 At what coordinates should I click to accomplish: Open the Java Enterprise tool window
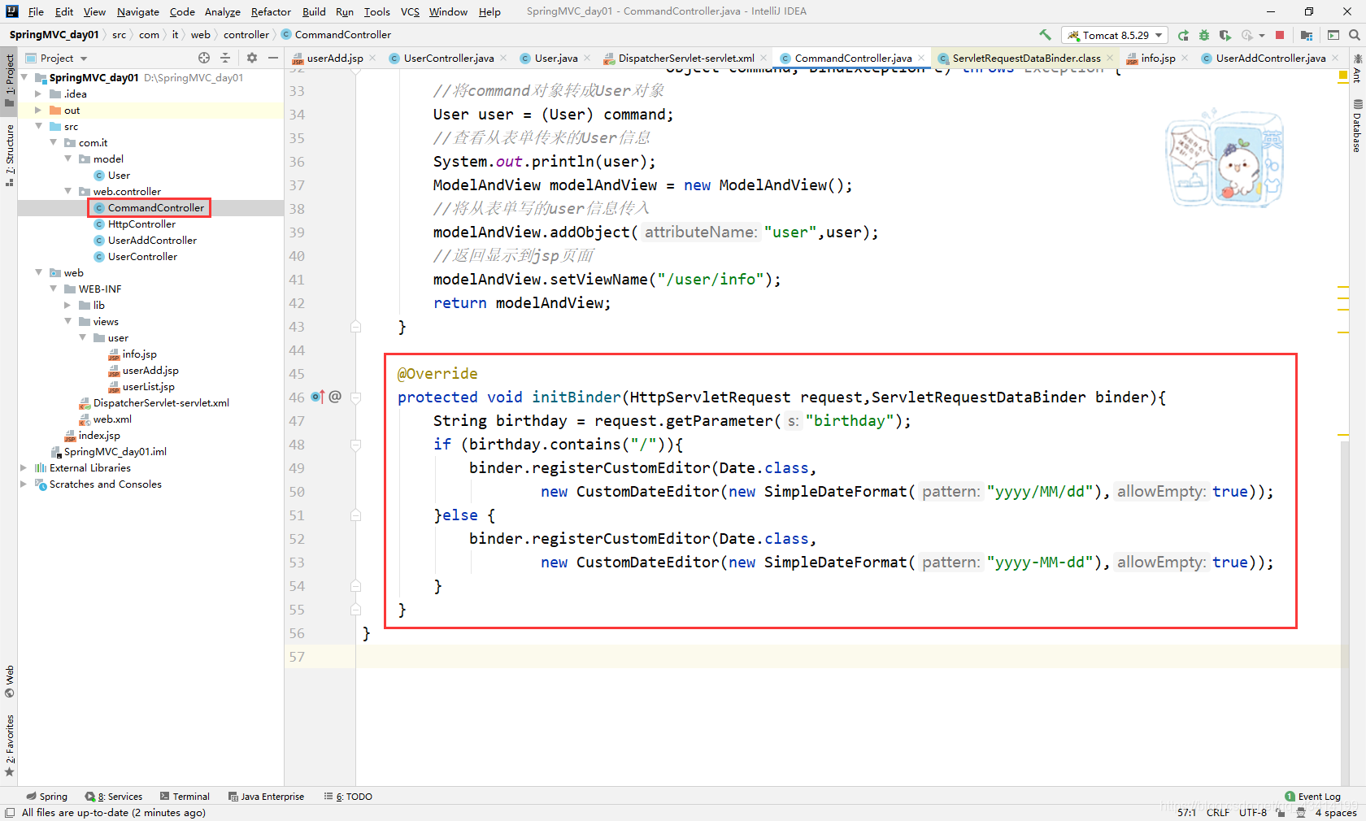click(x=266, y=797)
